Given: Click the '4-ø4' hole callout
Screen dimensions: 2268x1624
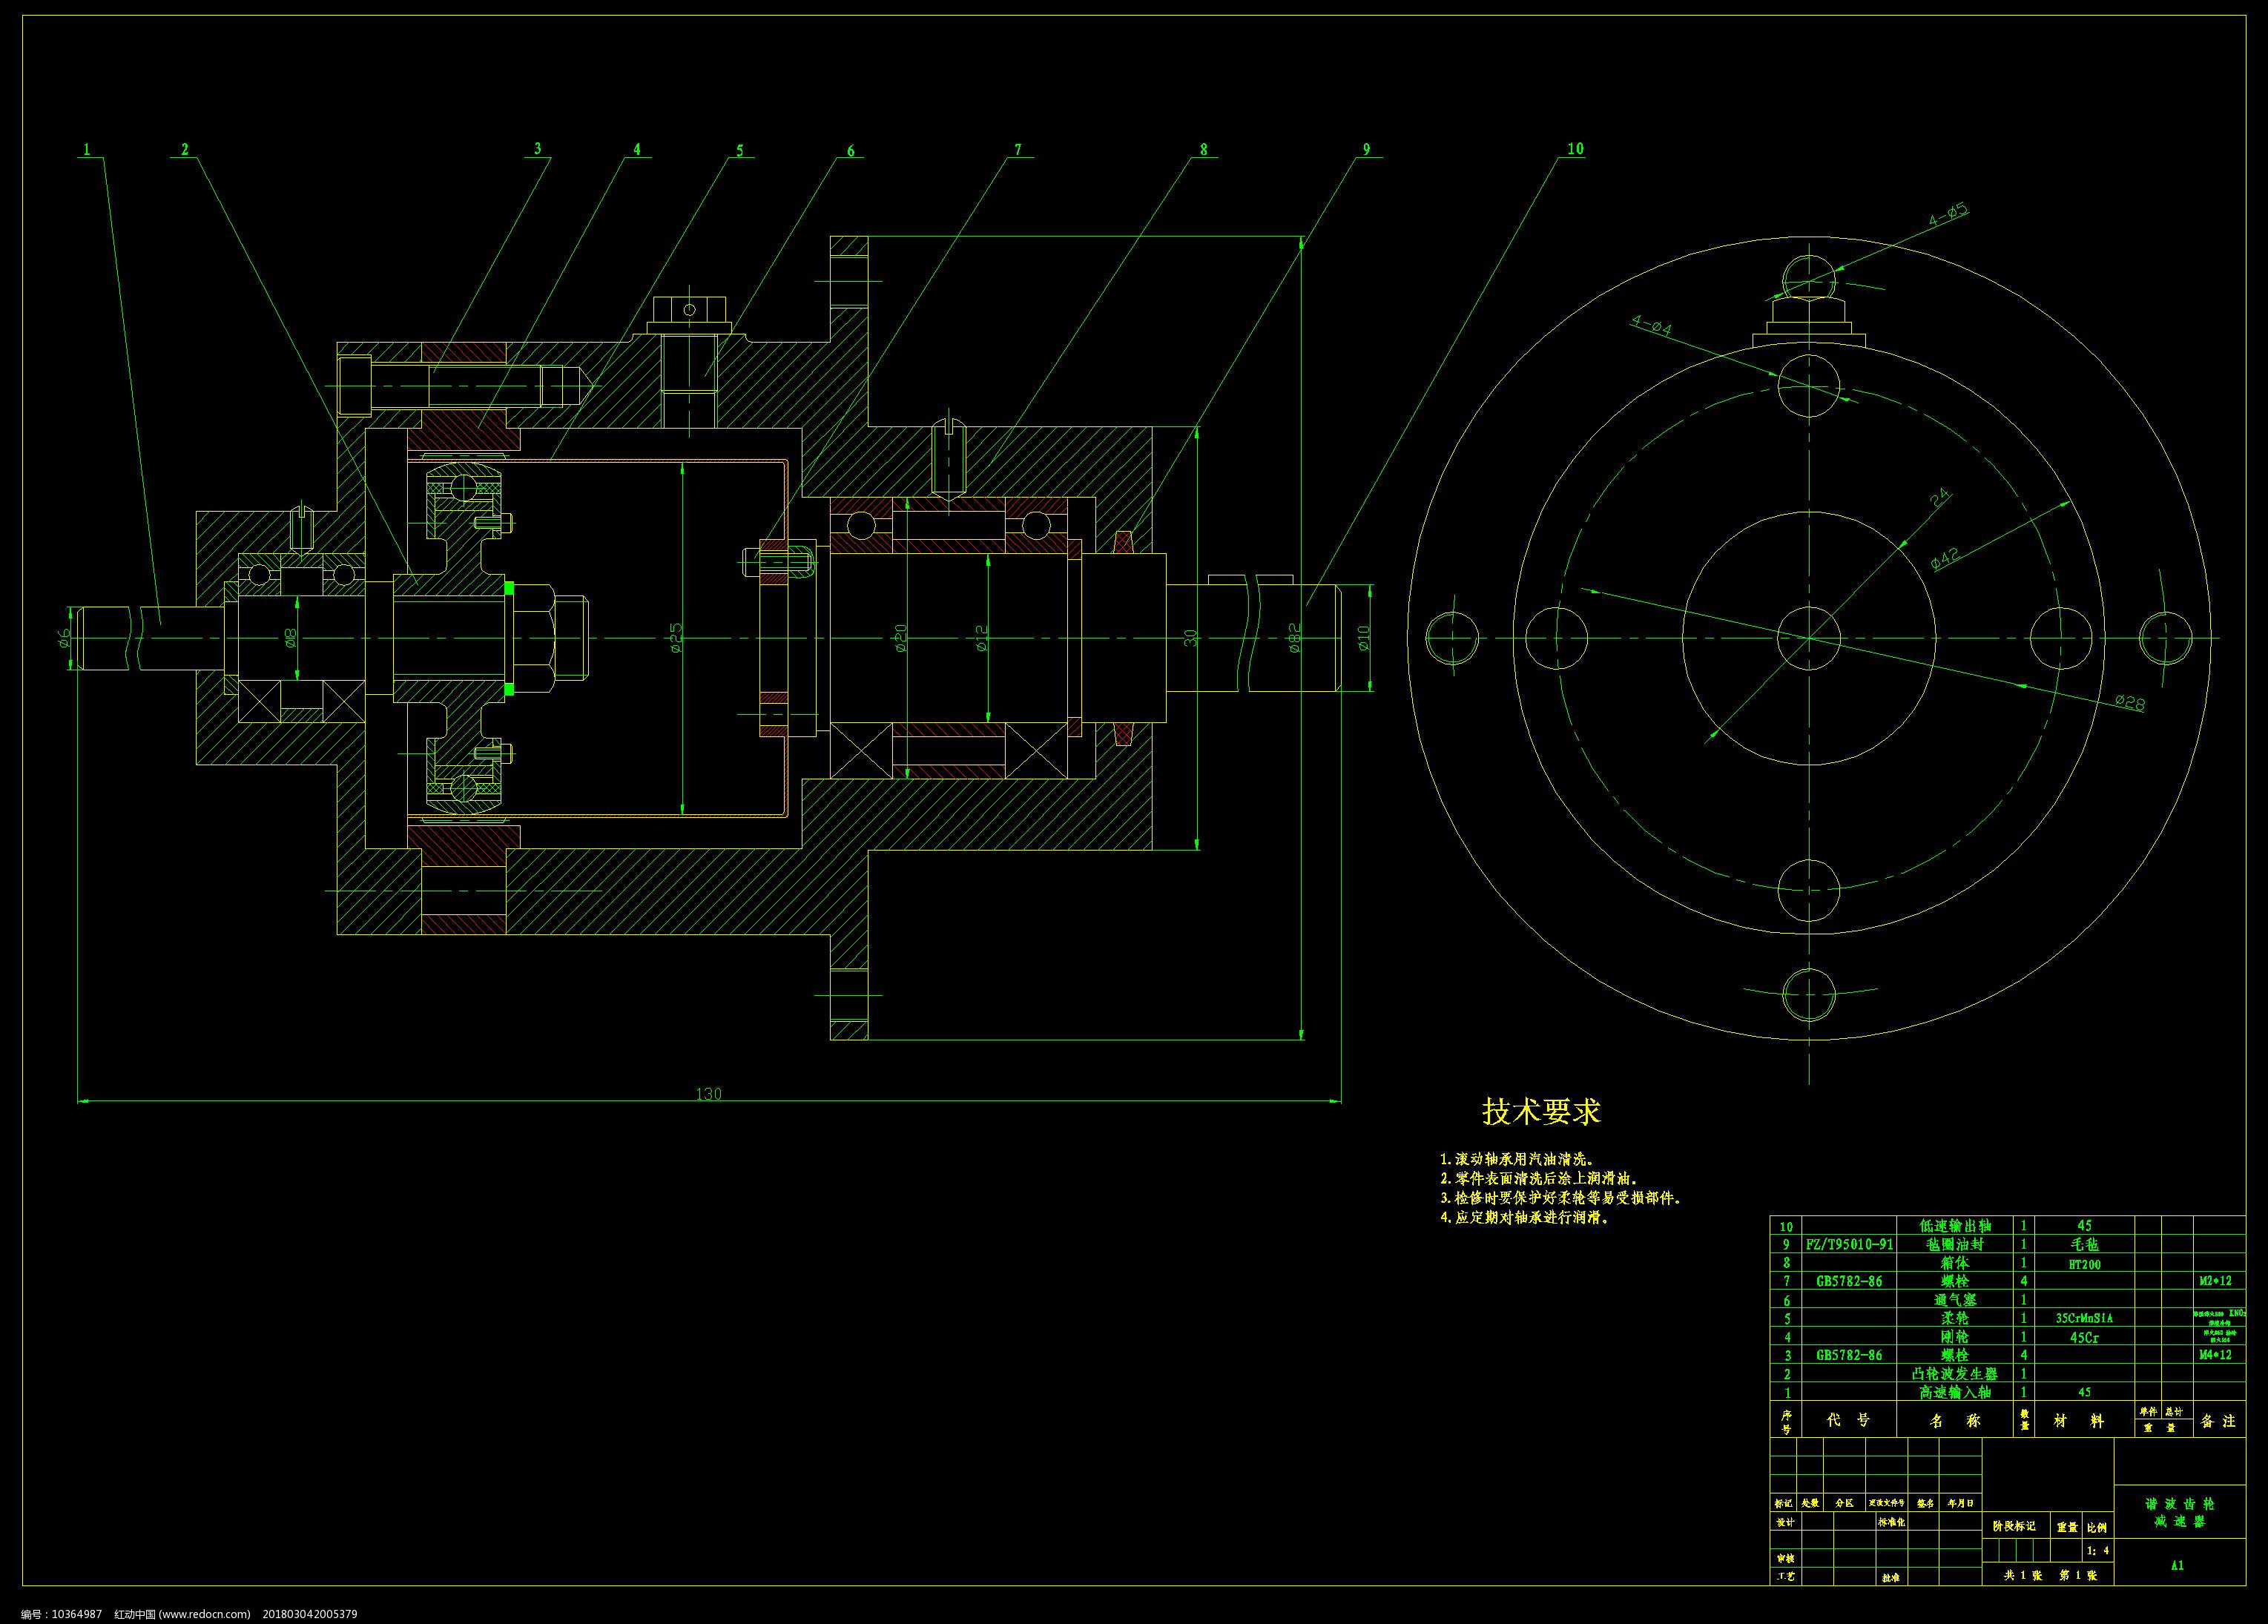Looking at the screenshot, I should point(1651,325).
